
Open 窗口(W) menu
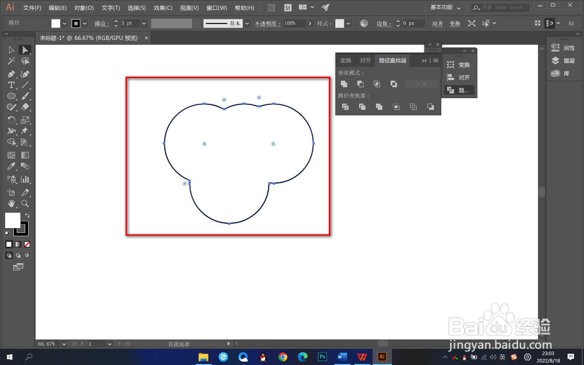tap(217, 8)
